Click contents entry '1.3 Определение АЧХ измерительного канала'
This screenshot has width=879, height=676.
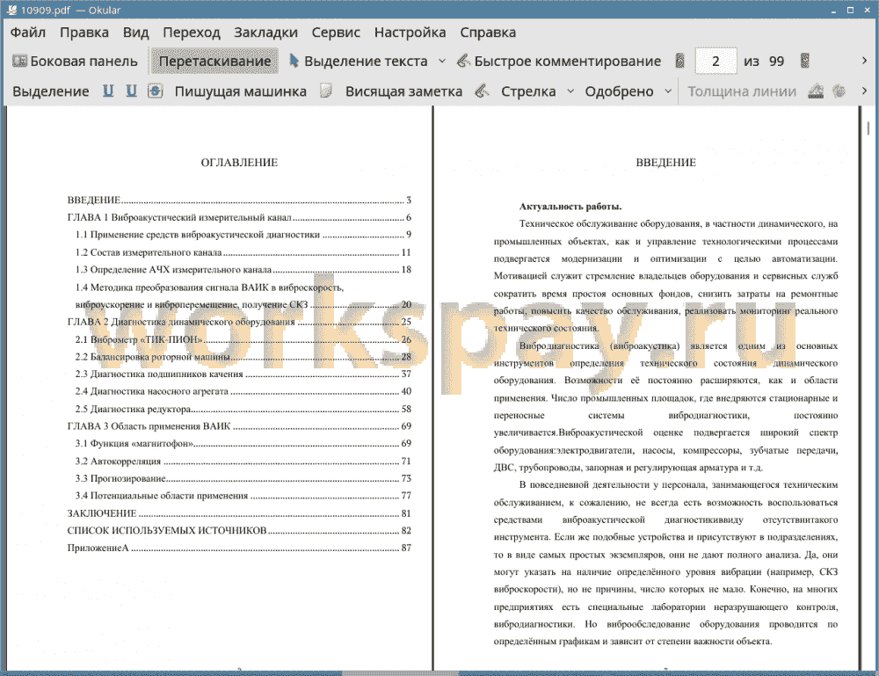(x=243, y=270)
